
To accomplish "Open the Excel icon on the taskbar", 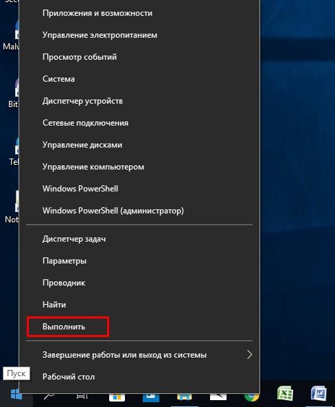I will [x=286, y=394].
